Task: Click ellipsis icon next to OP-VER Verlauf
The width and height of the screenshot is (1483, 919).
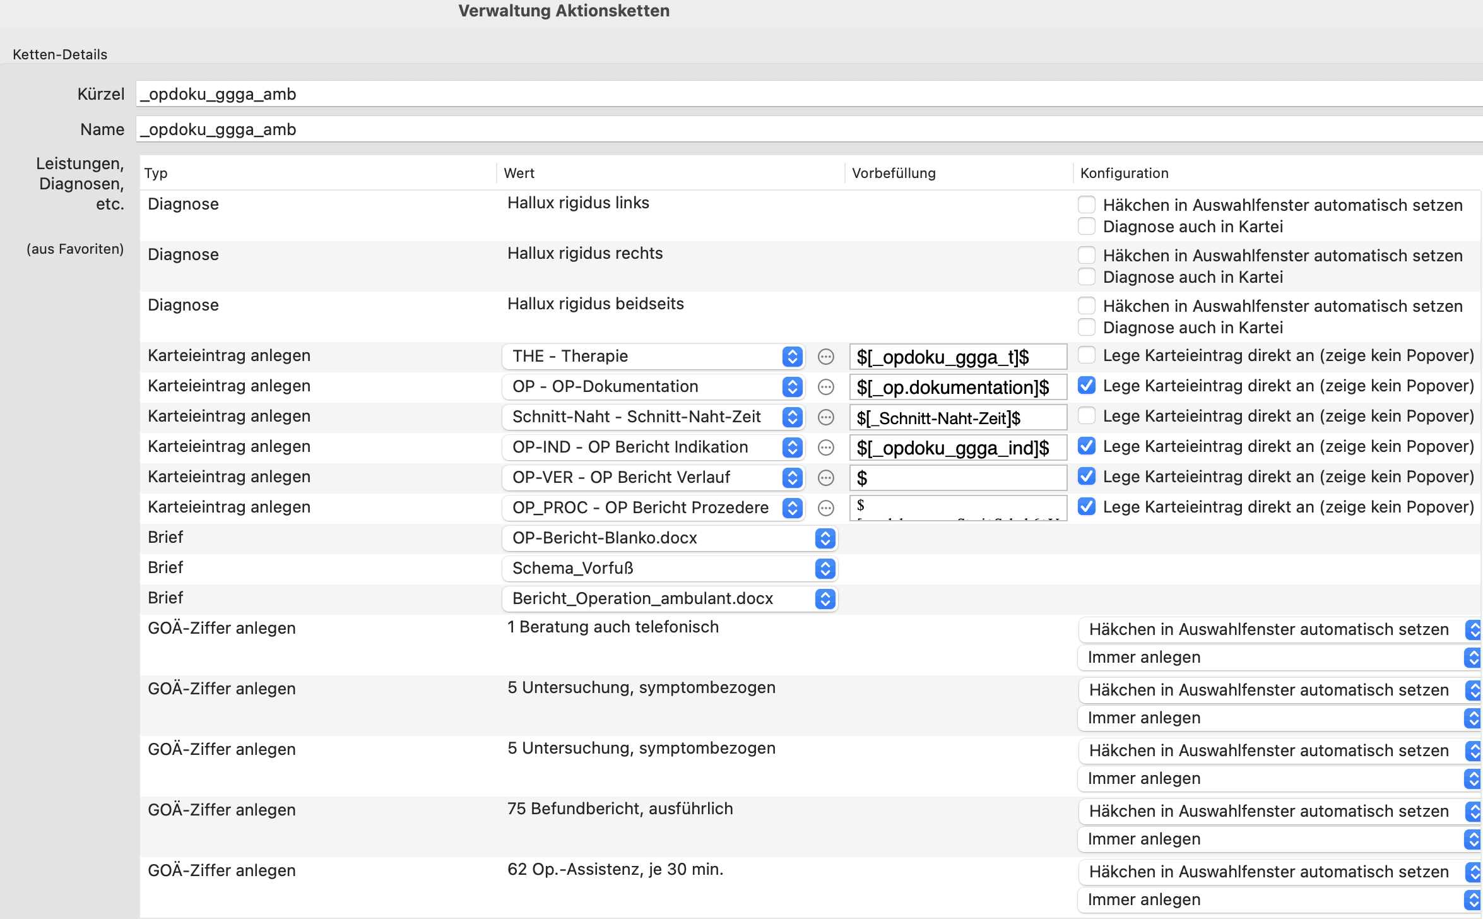Action: coord(825,478)
